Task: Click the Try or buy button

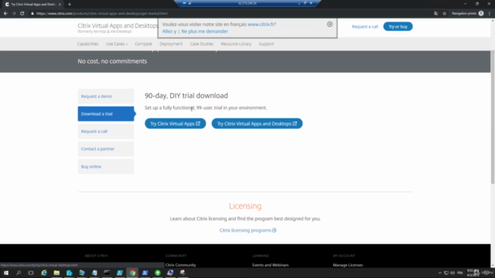Action: 398,26
